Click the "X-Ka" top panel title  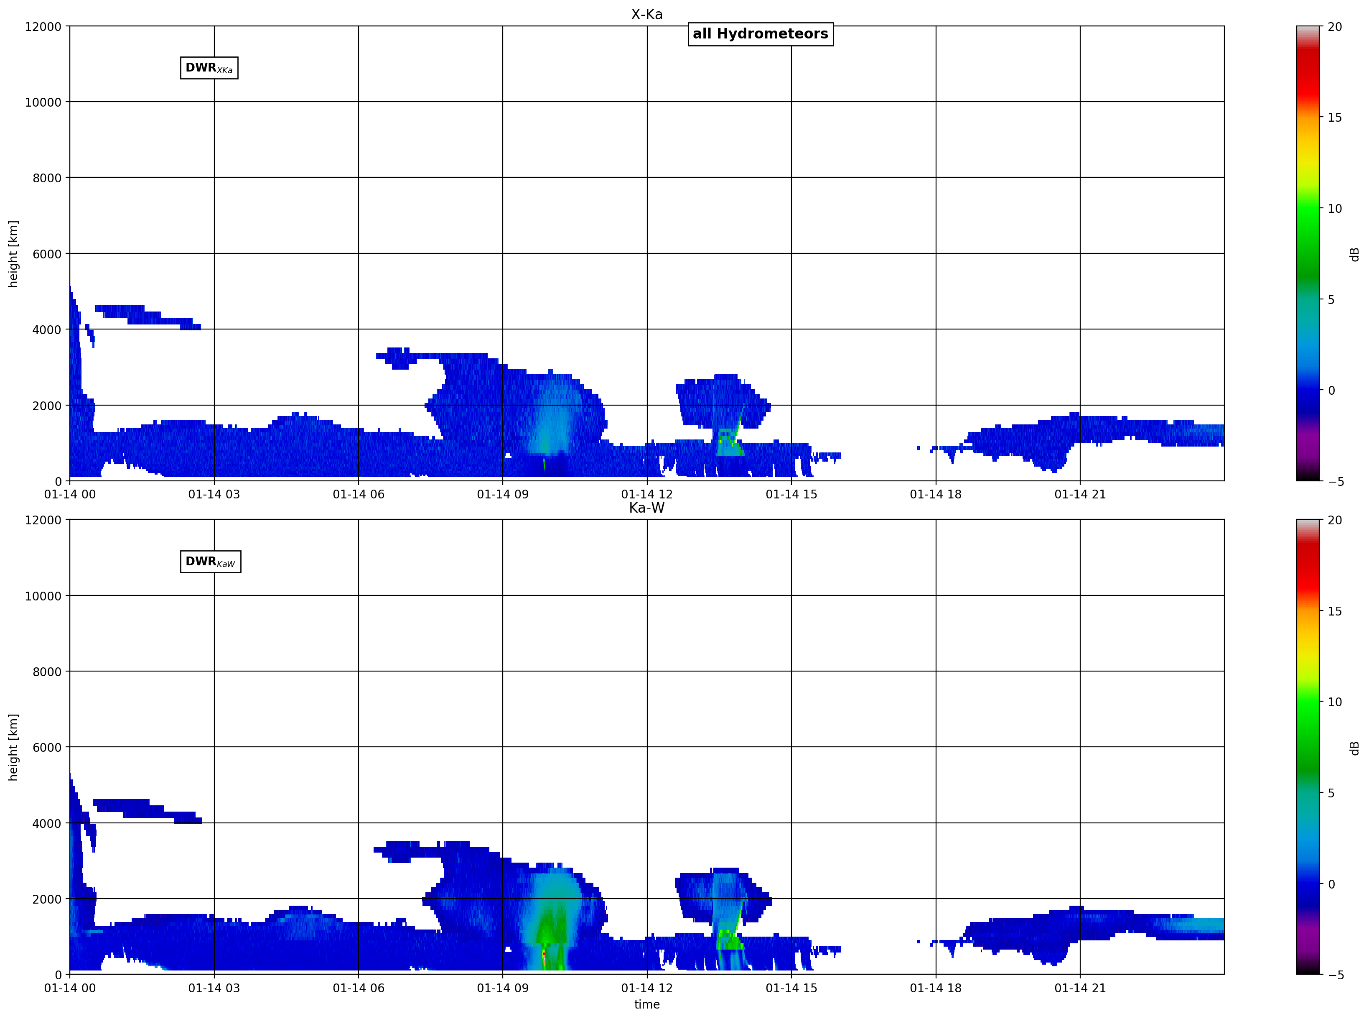(646, 14)
